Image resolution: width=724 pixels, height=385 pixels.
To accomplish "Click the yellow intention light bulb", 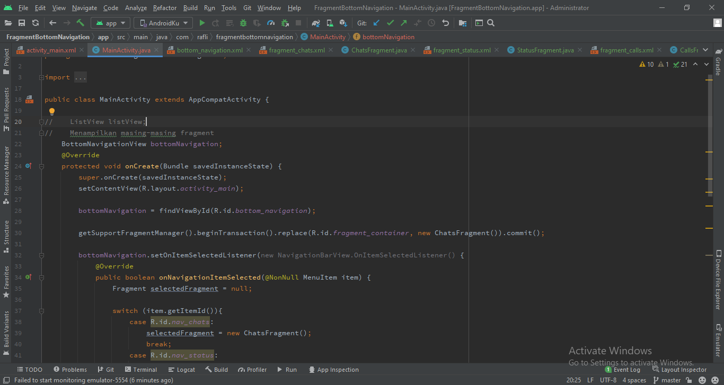I will tap(52, 111).
